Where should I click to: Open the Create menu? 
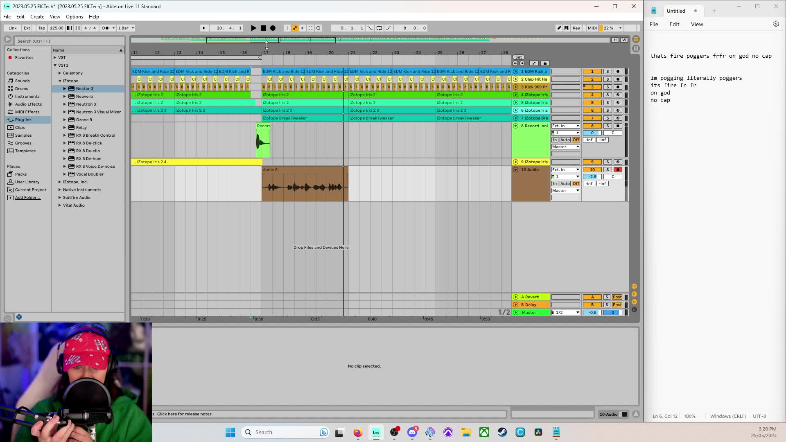(37, 17)
